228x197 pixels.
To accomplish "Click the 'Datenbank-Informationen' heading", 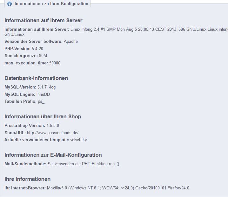I will 36,78.
